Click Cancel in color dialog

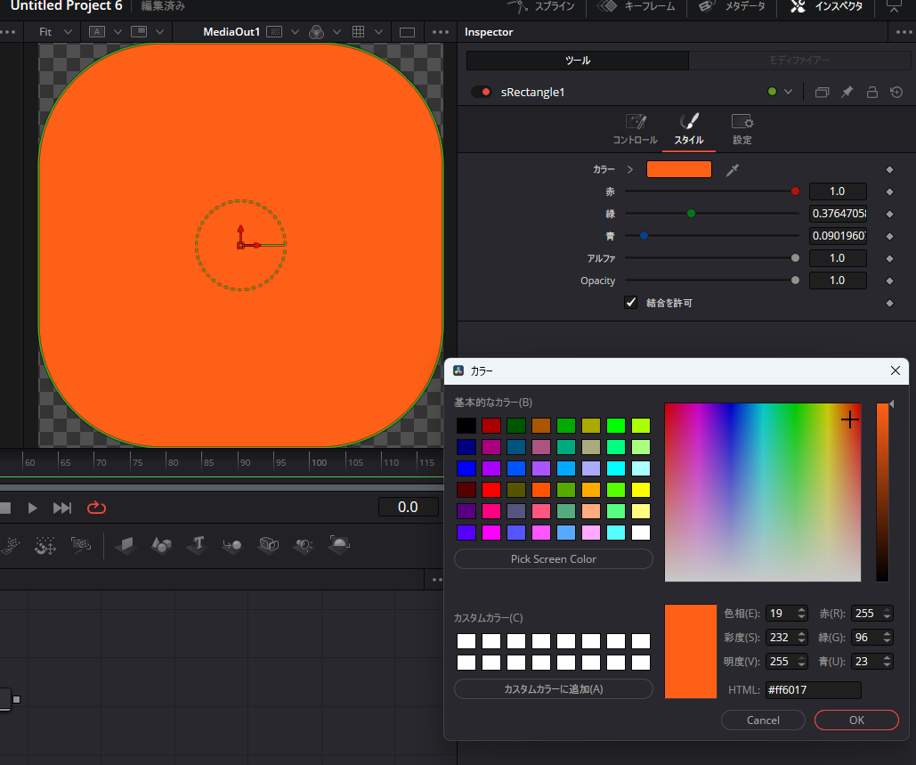pyautogui.click(x=763, y=720)
